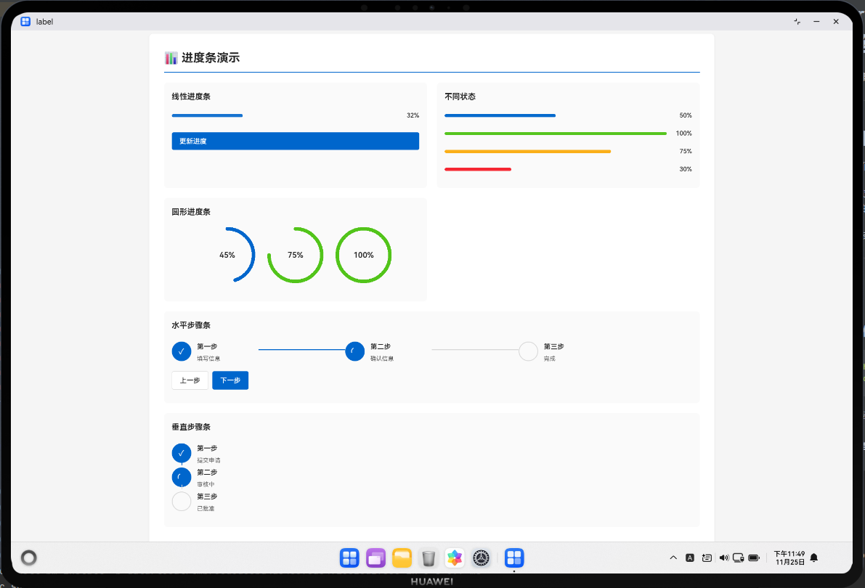This screenshot has width=865, height=588.
Task: Click the label app icon in title bar
Action: tap(25, 22)
